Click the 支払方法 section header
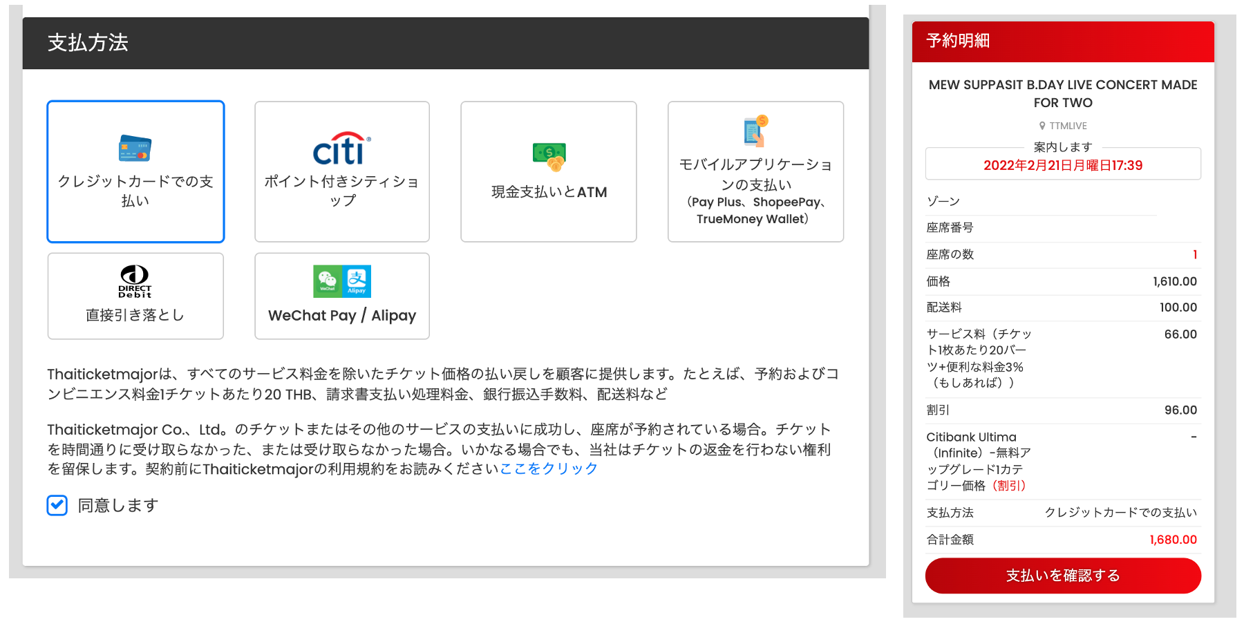 [x=446, y=43]
